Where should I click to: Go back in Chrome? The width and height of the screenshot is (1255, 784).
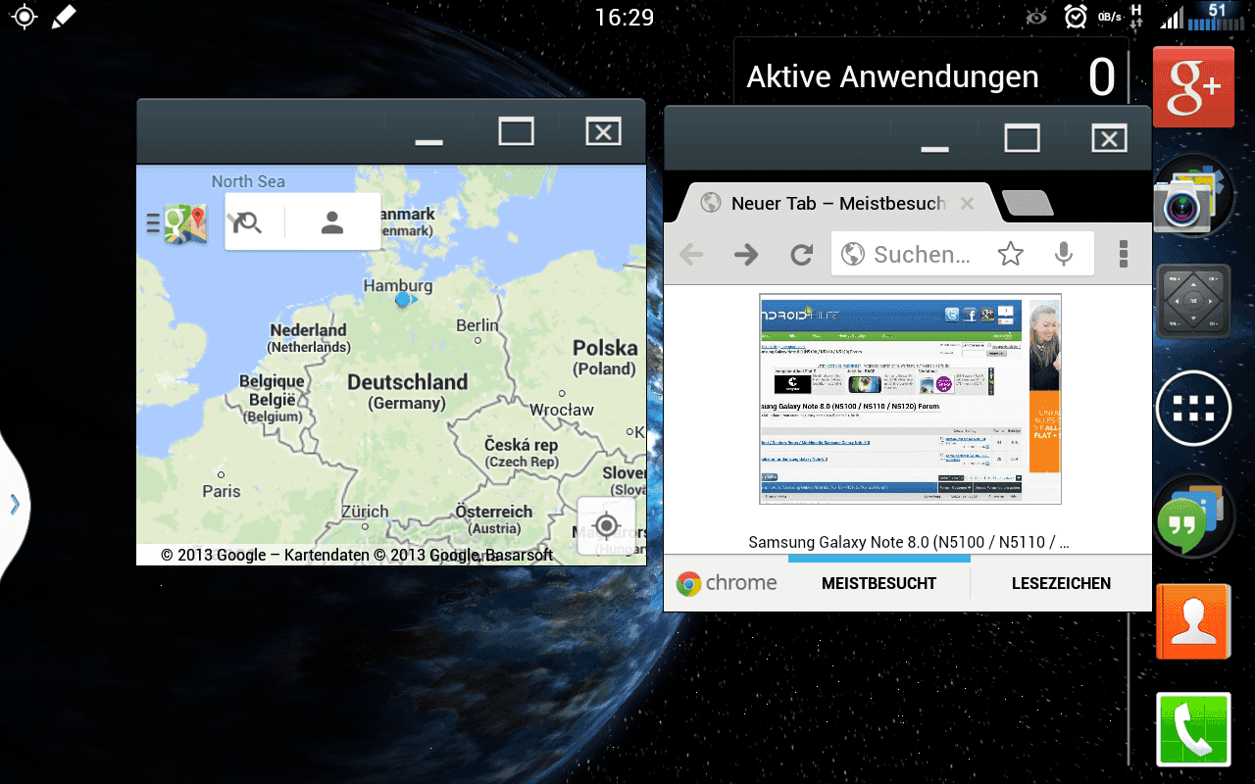click(x=691, y=255)
